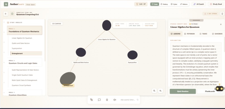Click the 1 Day Streak flame badge
Viewport: 225px width, 109px height.
[210, 14]
